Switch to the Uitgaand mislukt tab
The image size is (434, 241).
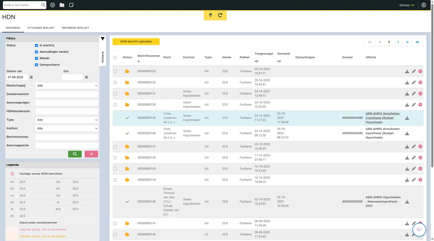point(41,28)
